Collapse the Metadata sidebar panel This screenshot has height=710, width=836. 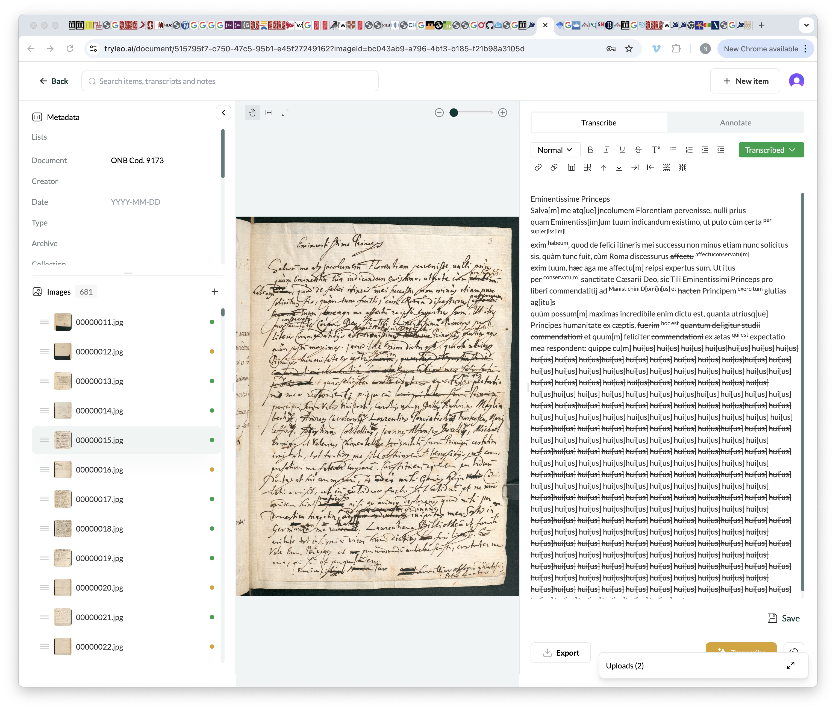pos(223,113)
